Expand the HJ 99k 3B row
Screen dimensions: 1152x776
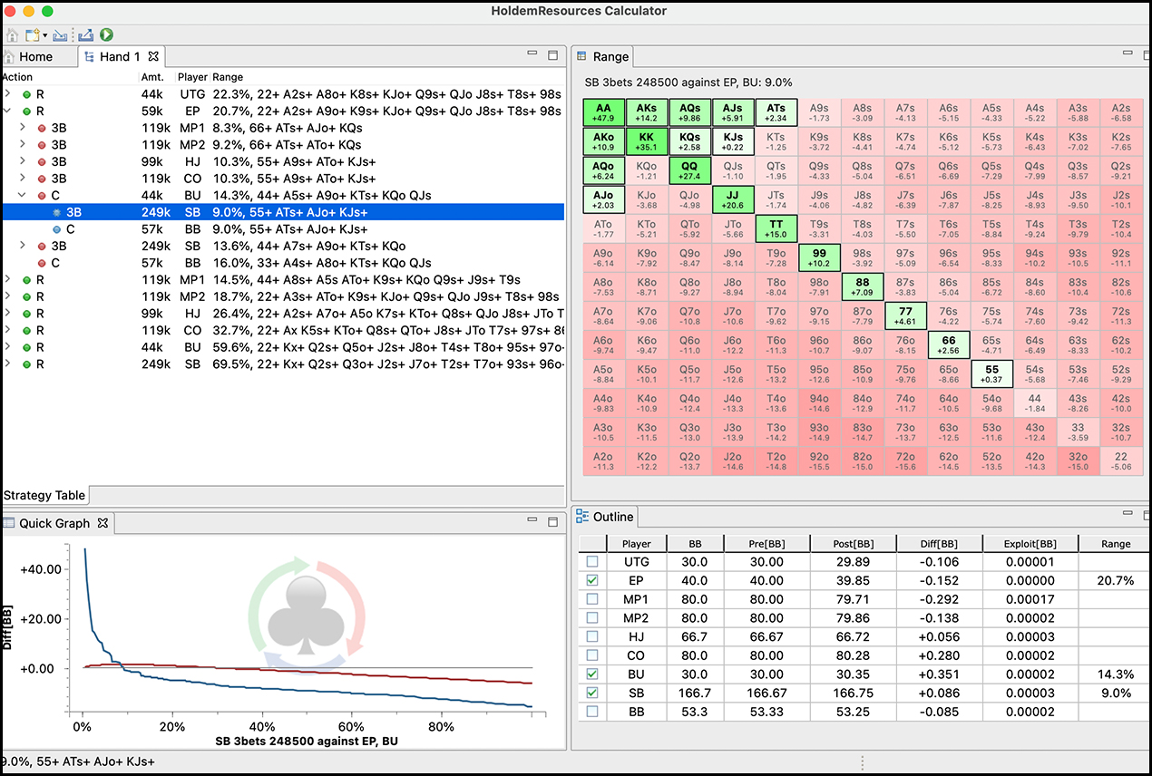click(x=23, y=161)
